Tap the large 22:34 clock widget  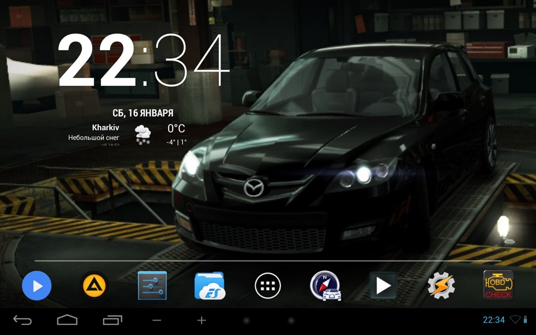pos(143,60)
